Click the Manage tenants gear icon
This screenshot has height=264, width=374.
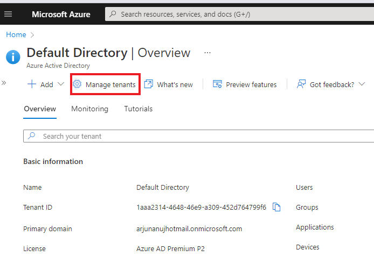click(77, 84)
